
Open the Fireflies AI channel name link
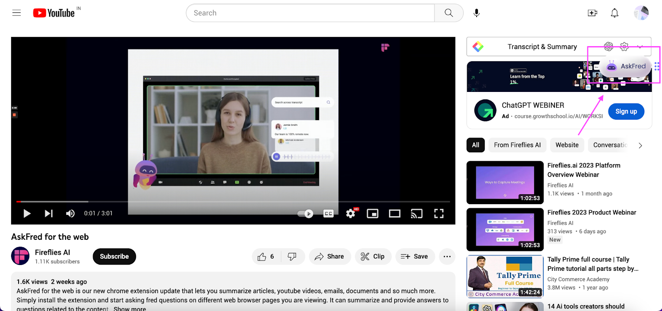[x=53, y=252]
